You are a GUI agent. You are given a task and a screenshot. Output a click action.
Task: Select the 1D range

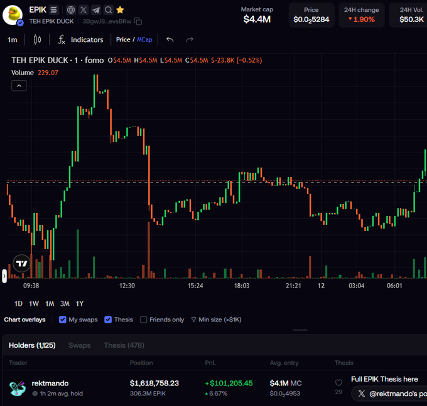(x=18, y=303)
